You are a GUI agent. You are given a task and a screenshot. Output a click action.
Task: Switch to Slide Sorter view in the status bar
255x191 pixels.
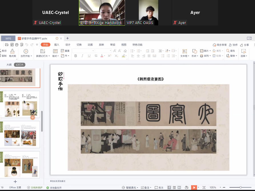coord(174,188)
